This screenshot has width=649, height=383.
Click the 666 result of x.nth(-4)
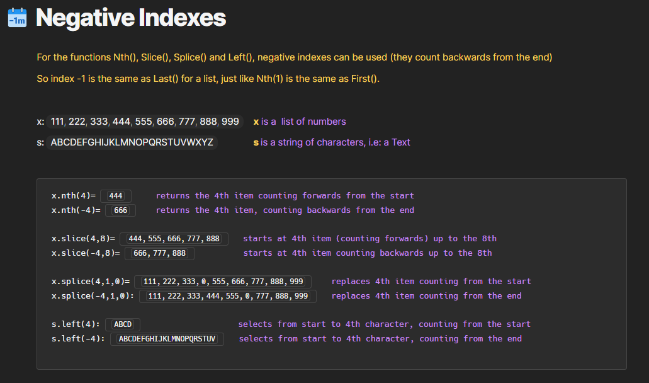pos(120,210)
